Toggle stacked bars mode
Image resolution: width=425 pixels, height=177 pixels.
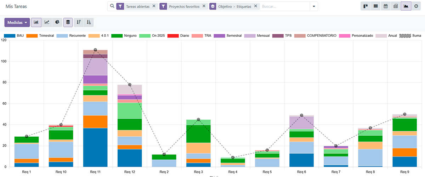(68, 22)
